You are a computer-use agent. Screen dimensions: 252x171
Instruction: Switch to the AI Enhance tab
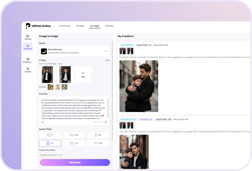click(x=65, y=26)
